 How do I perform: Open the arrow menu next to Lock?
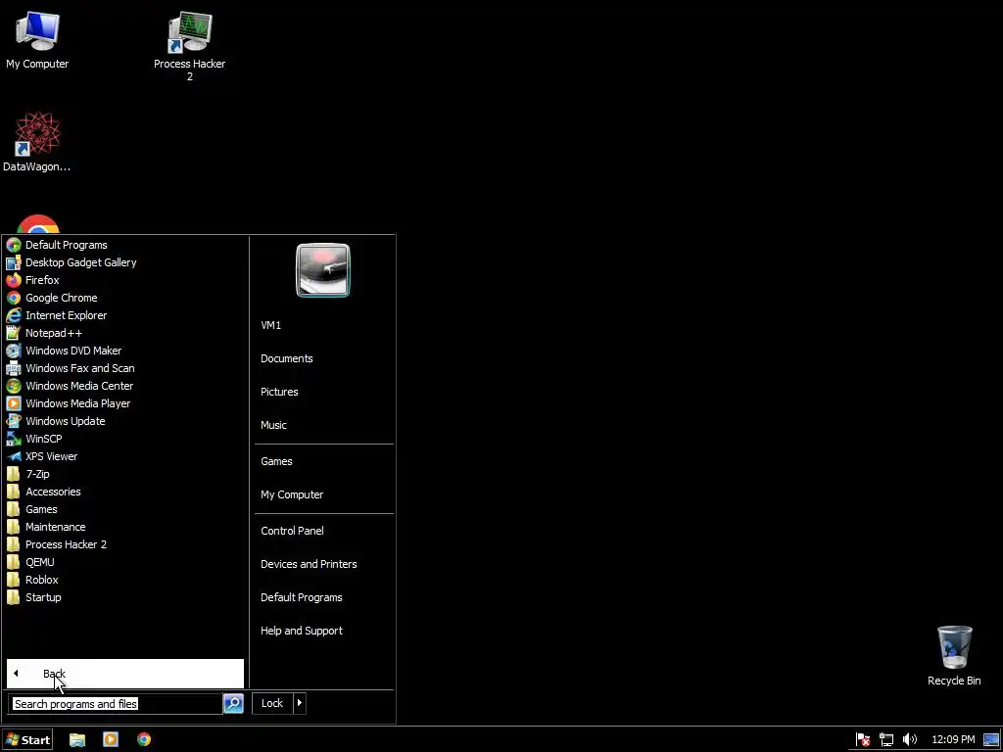coord(300,703)
